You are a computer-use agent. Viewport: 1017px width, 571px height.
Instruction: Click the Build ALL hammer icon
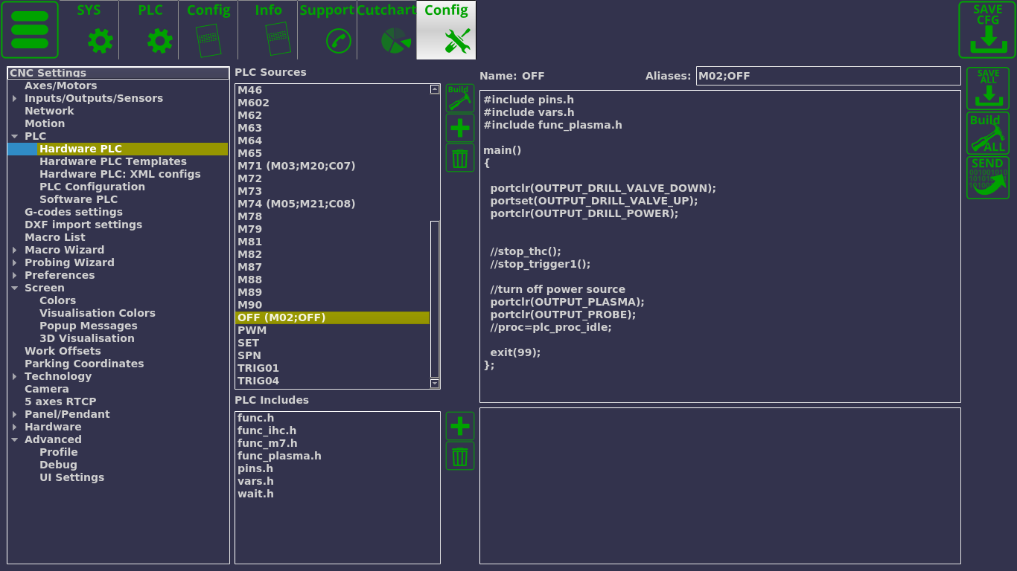point(988,133)
